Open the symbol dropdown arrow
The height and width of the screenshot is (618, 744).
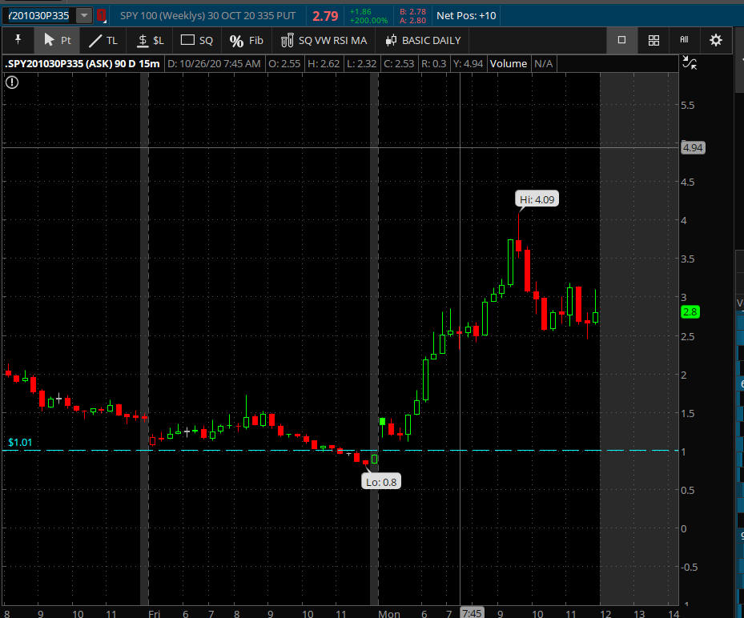84,15
